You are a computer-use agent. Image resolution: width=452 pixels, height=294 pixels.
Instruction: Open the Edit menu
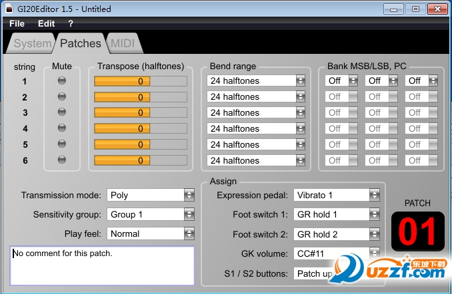[x=46, y=23]
